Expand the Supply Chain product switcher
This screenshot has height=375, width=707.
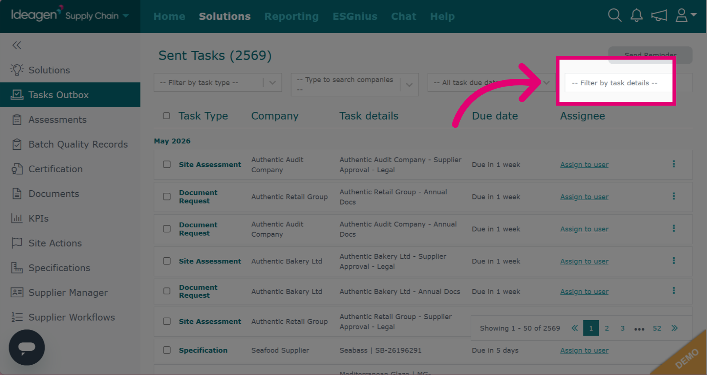126,15
